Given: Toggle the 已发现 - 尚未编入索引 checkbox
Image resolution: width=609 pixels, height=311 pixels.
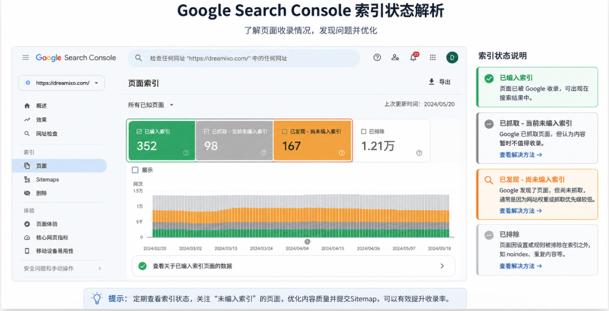Looking at the screenshot, I should coord(284,132).
